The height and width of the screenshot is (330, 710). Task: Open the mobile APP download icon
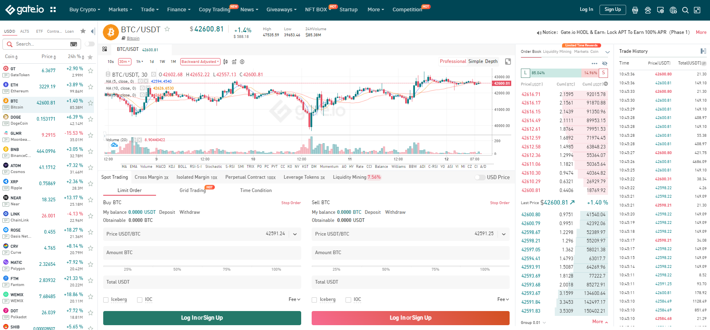pyautogui.click(x=635, y=10)
